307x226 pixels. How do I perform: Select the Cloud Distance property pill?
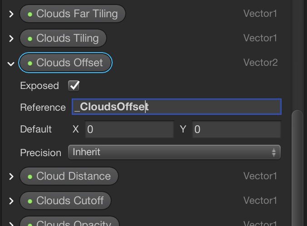pos(69,177)
